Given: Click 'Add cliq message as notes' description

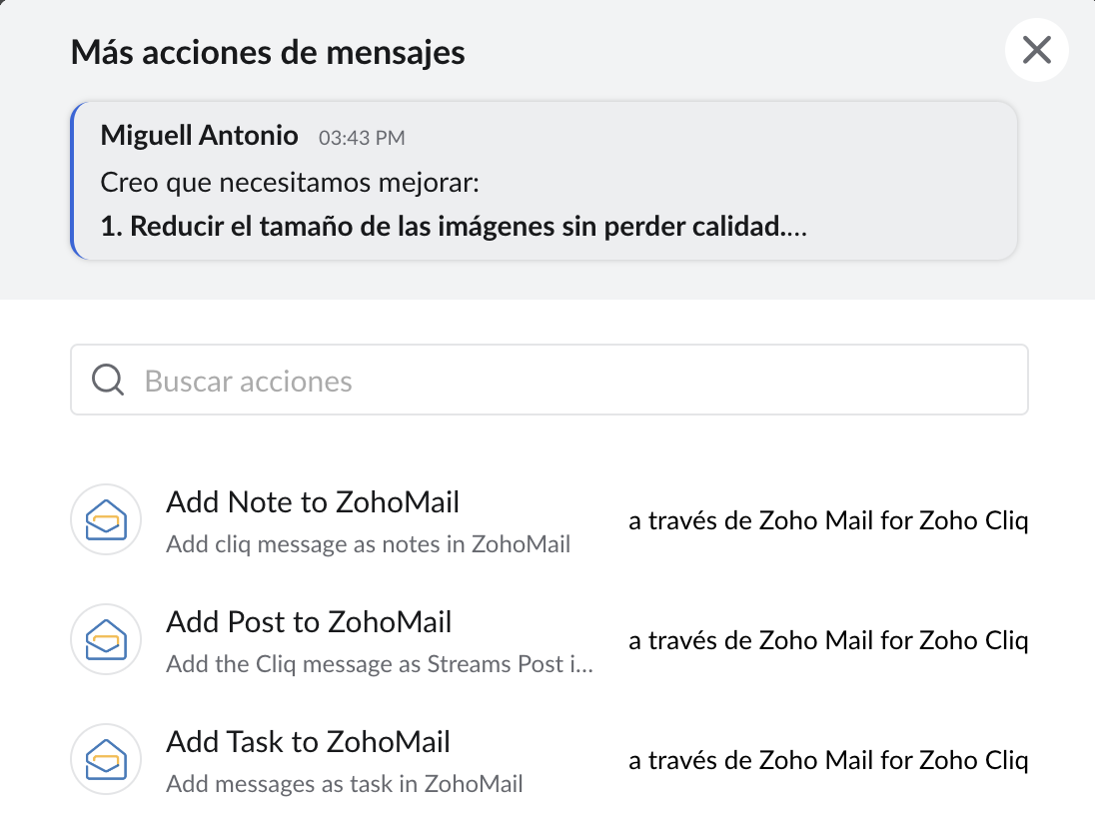Looking at the screenshot, I should 368,545.
